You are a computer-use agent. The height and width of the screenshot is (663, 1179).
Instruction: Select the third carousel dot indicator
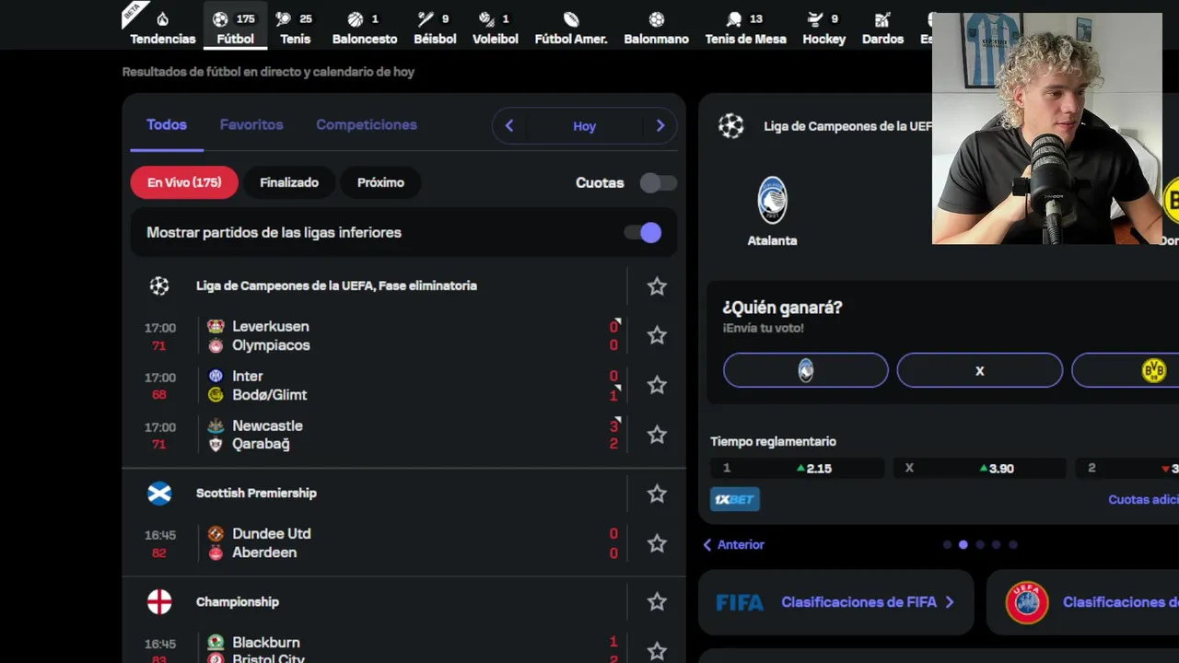(x=980, y=544)
